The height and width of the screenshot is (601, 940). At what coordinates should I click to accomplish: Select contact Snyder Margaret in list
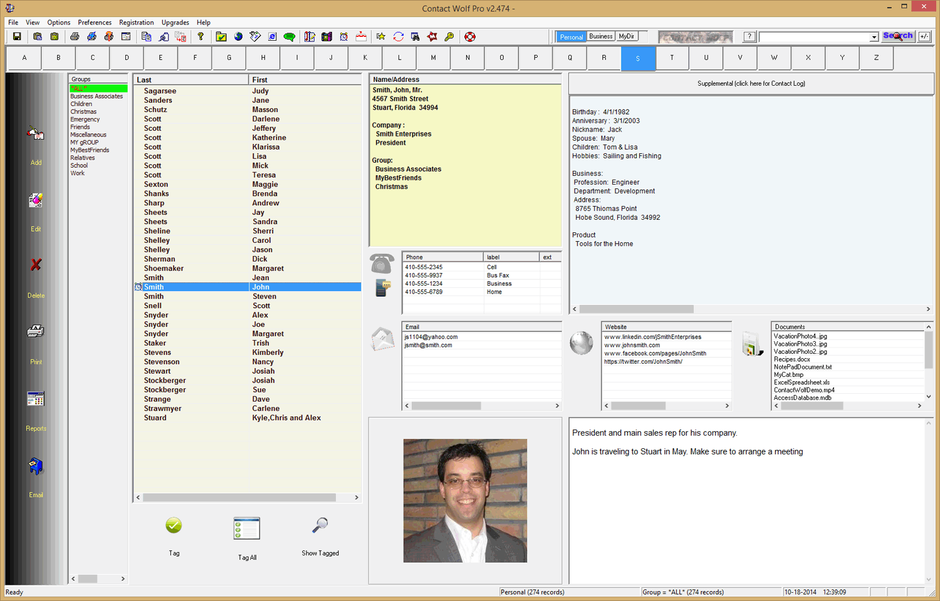[248, 334]
